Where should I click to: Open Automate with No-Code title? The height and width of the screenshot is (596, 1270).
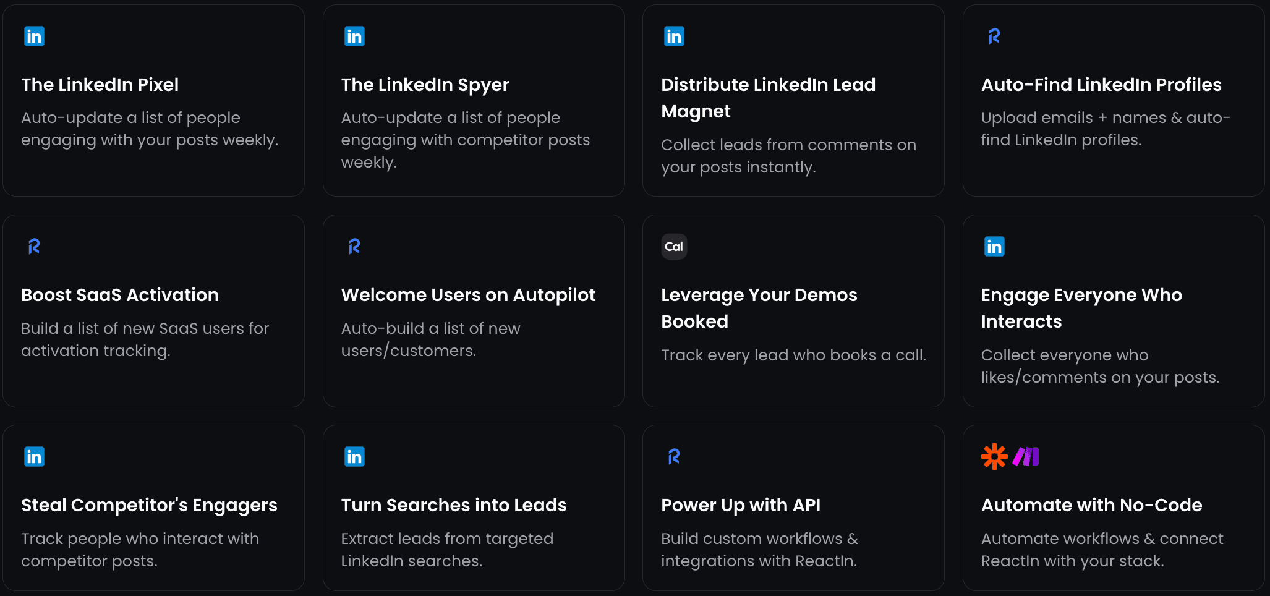pyautogui.click(x=1091, y=505)
